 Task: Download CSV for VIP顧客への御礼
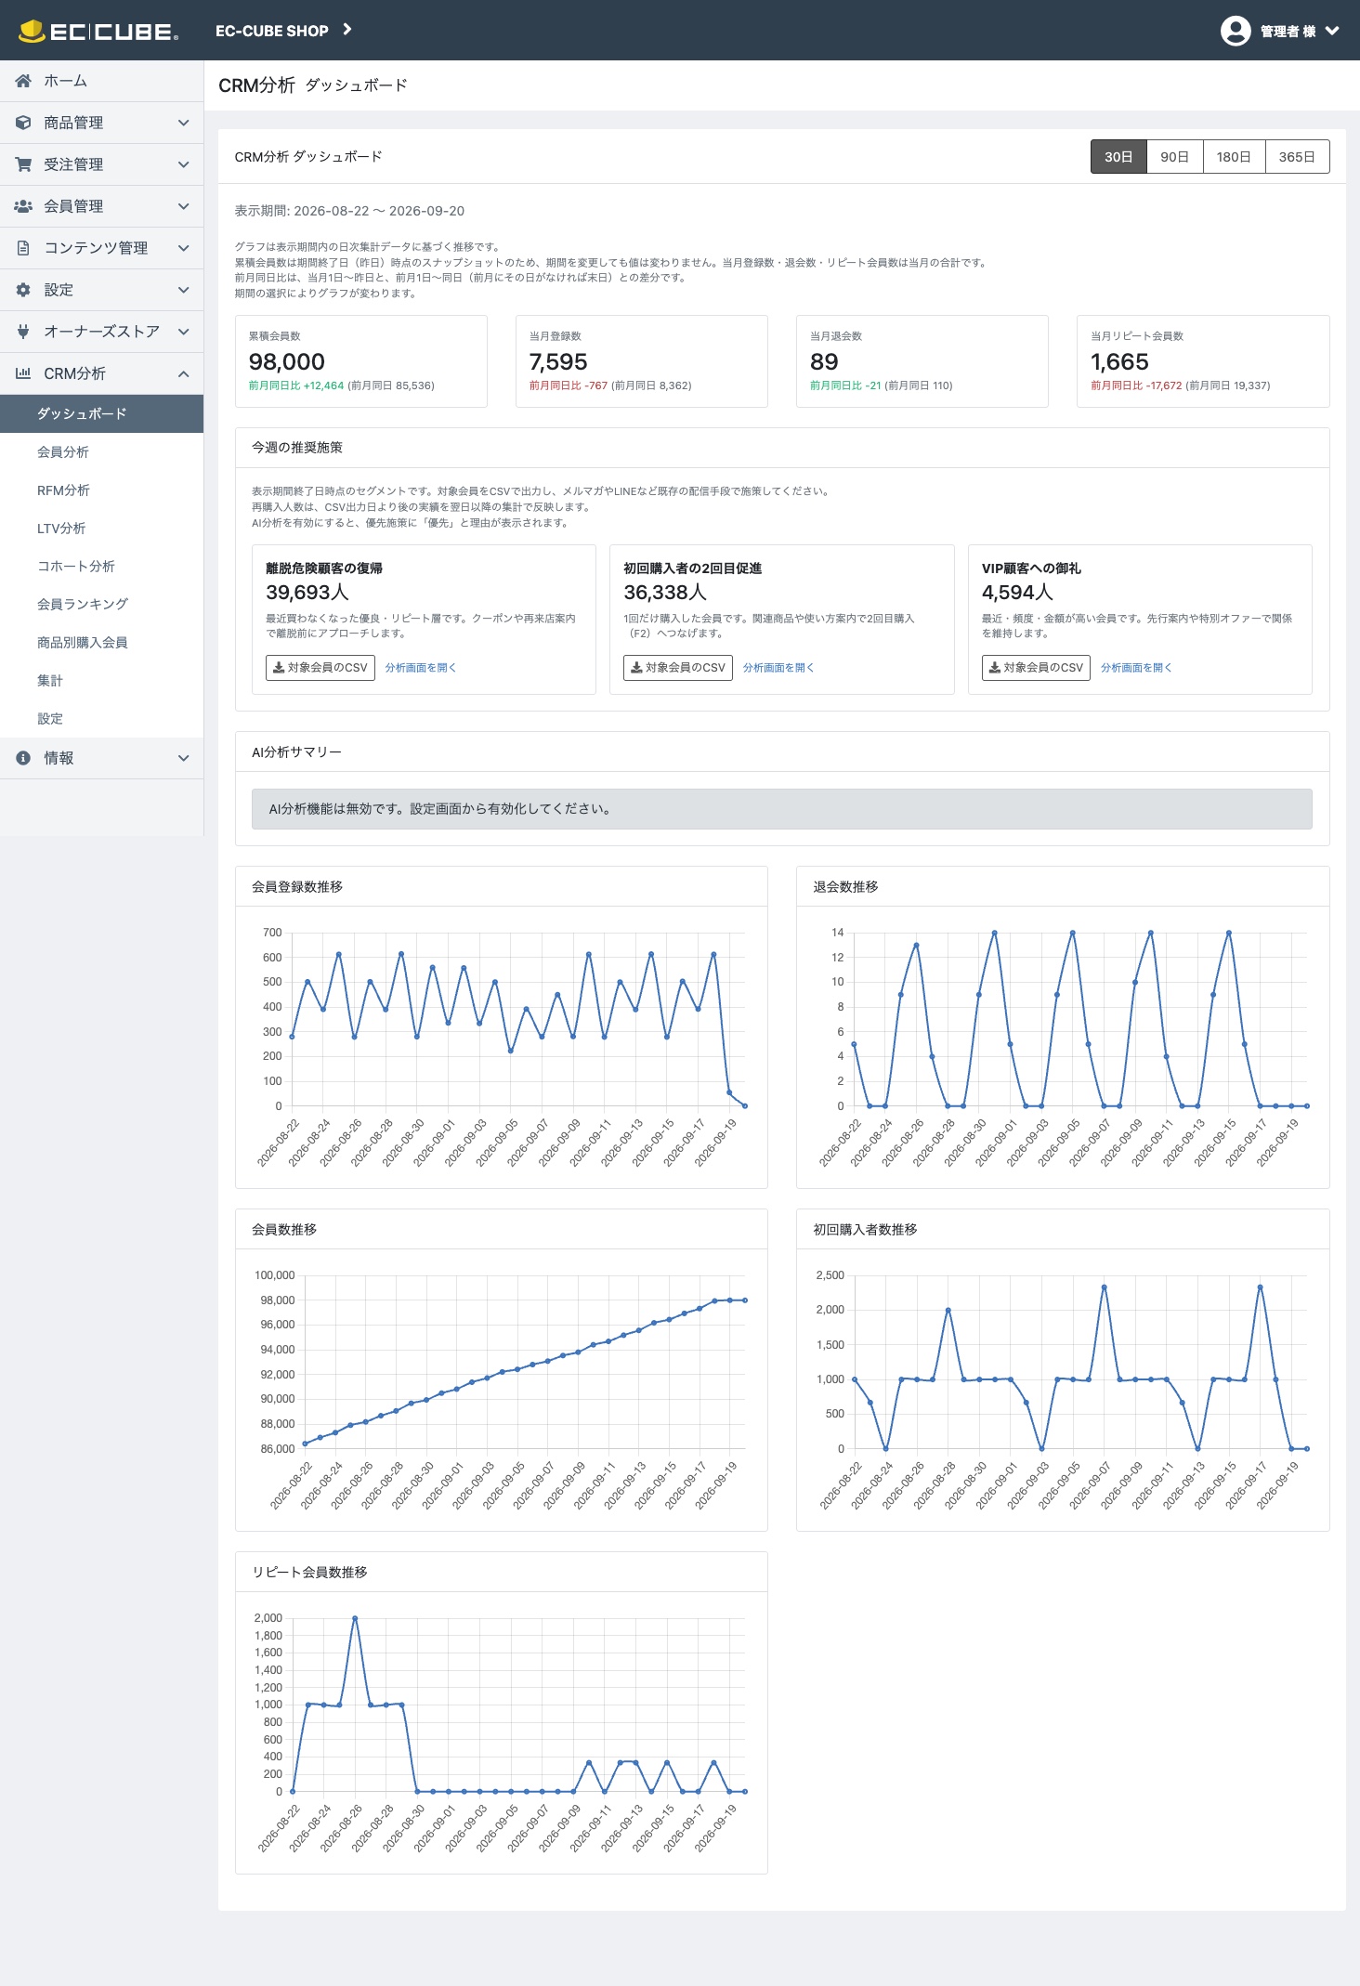(1036, 668)
